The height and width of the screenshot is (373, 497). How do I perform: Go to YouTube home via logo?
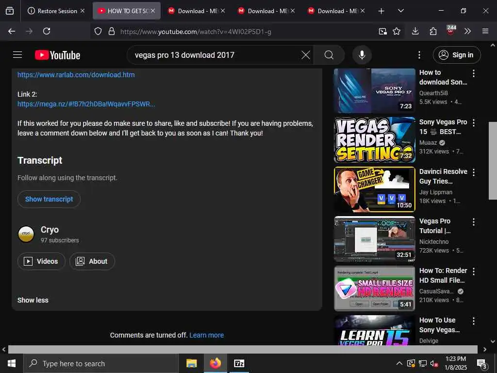pos(57,55)
